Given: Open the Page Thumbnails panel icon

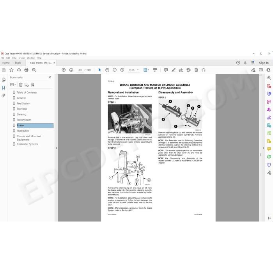Looking at the screenshot, I should 4,80.
